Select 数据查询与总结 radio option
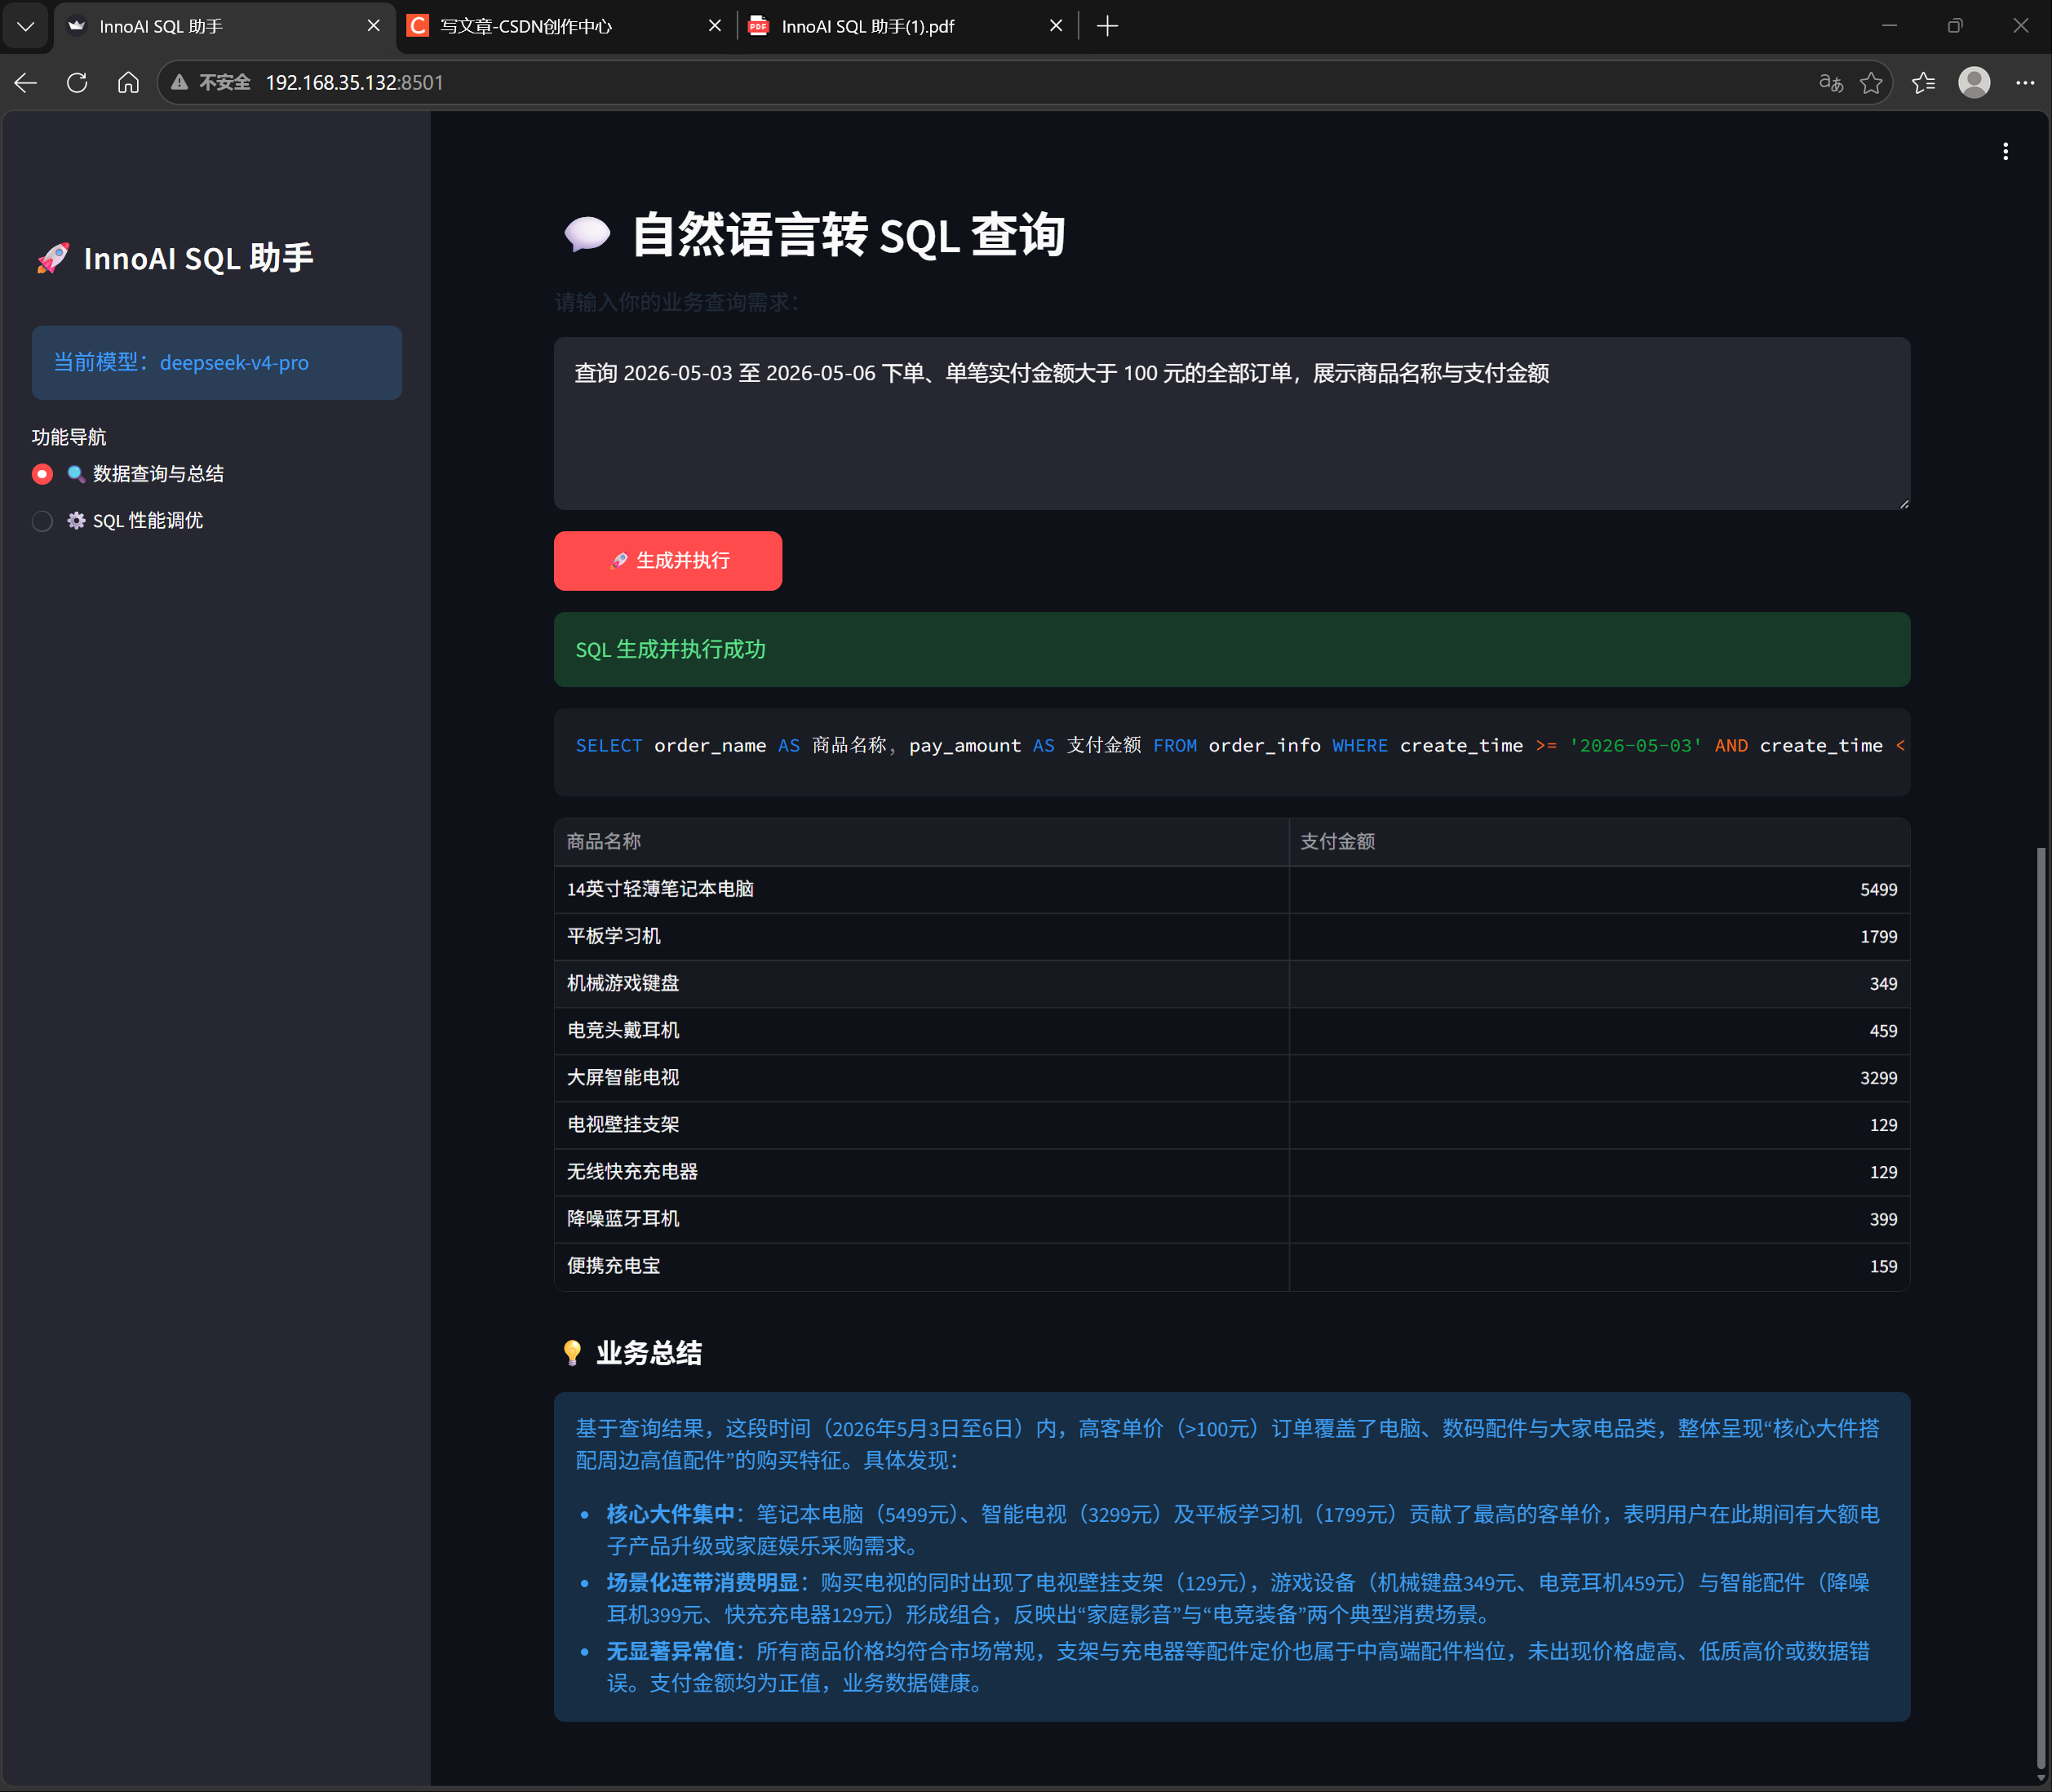Image resolution: width=2052 pixels, height=1792 pixels. [x=128, y=474]
